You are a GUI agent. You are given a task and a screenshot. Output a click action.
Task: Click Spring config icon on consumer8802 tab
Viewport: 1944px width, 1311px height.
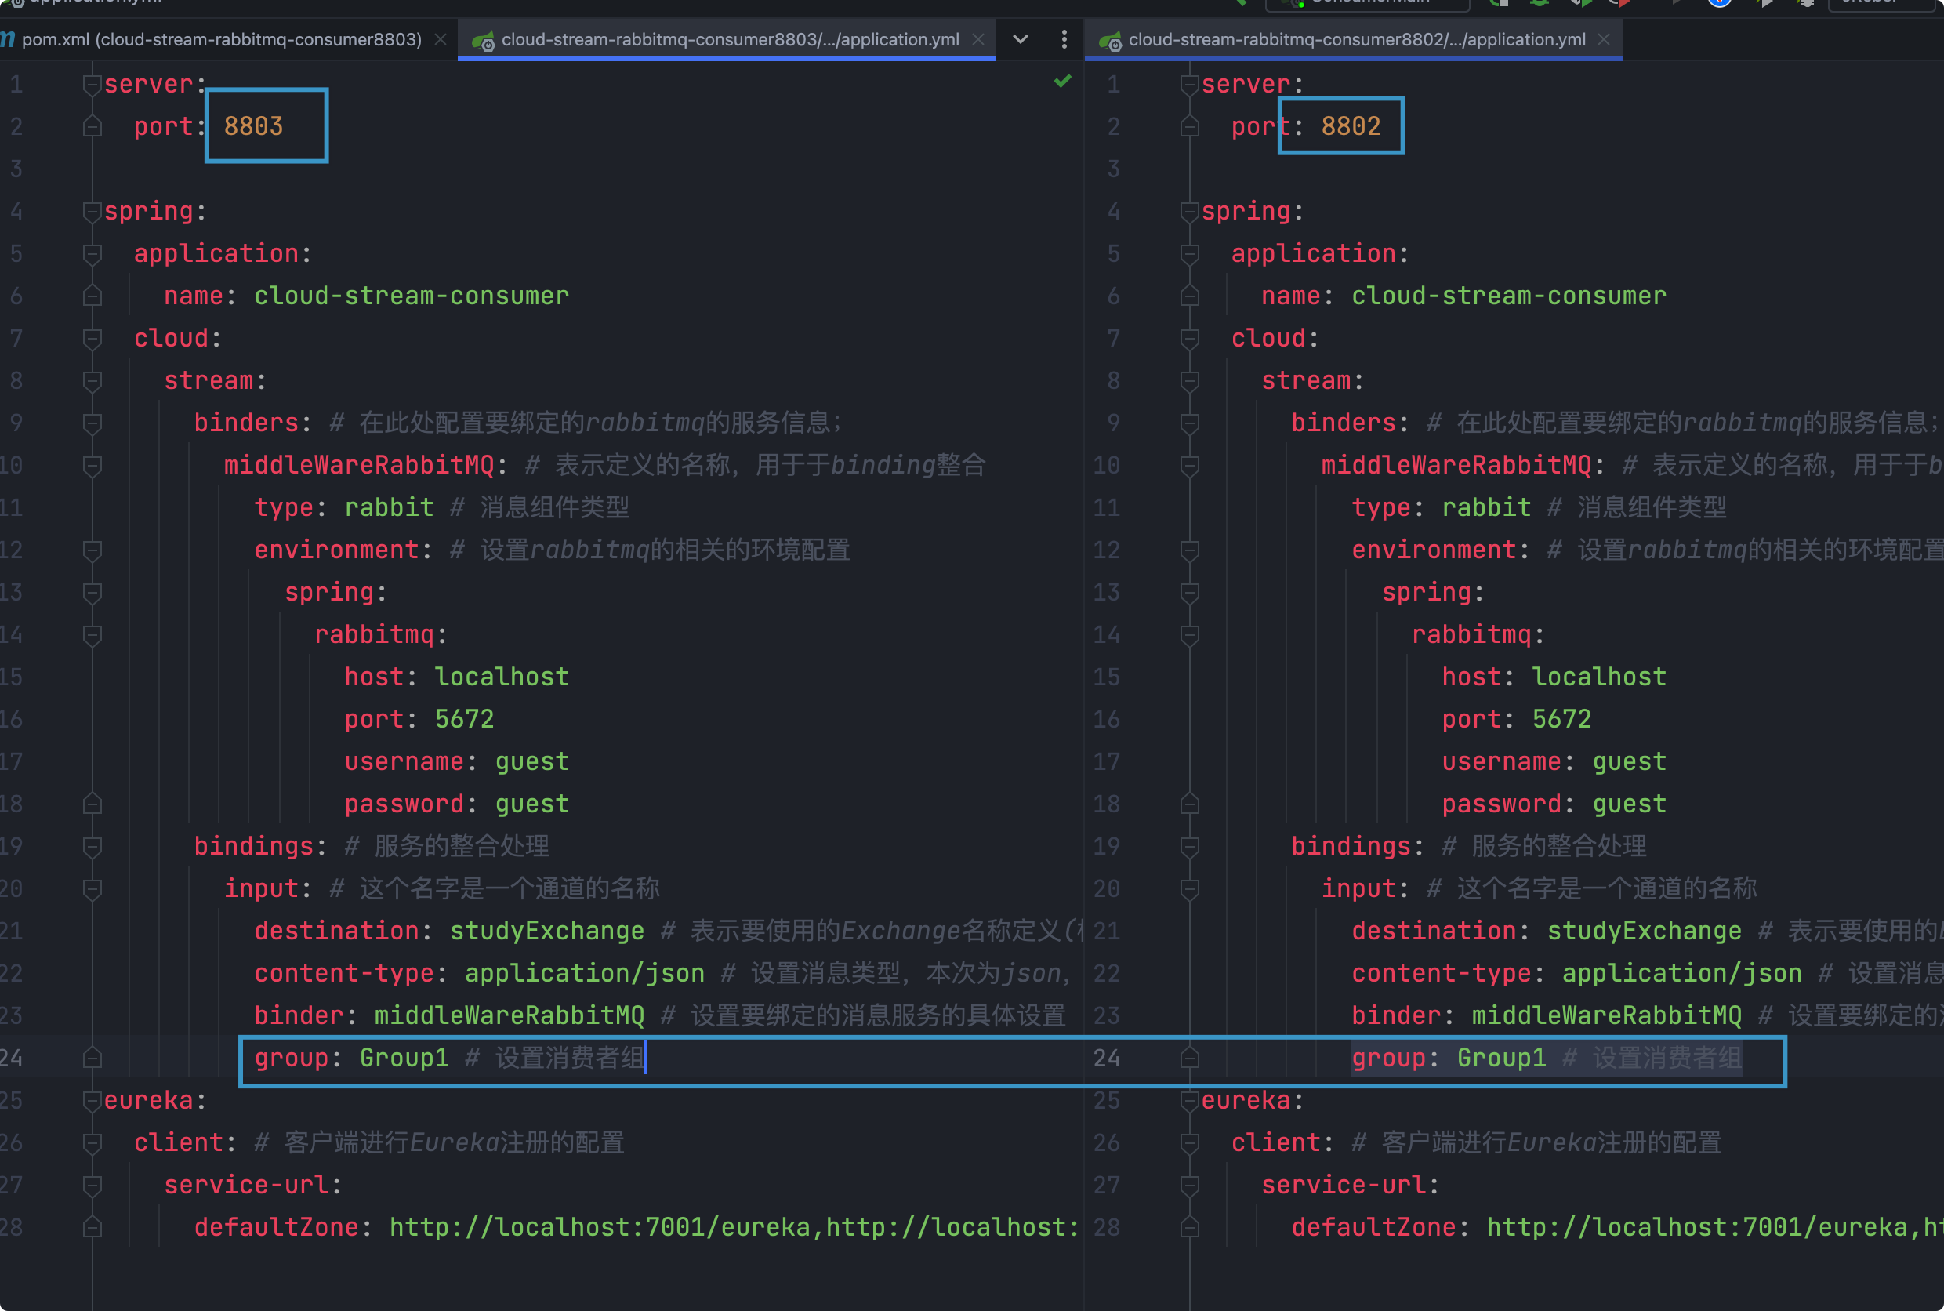1110,40
